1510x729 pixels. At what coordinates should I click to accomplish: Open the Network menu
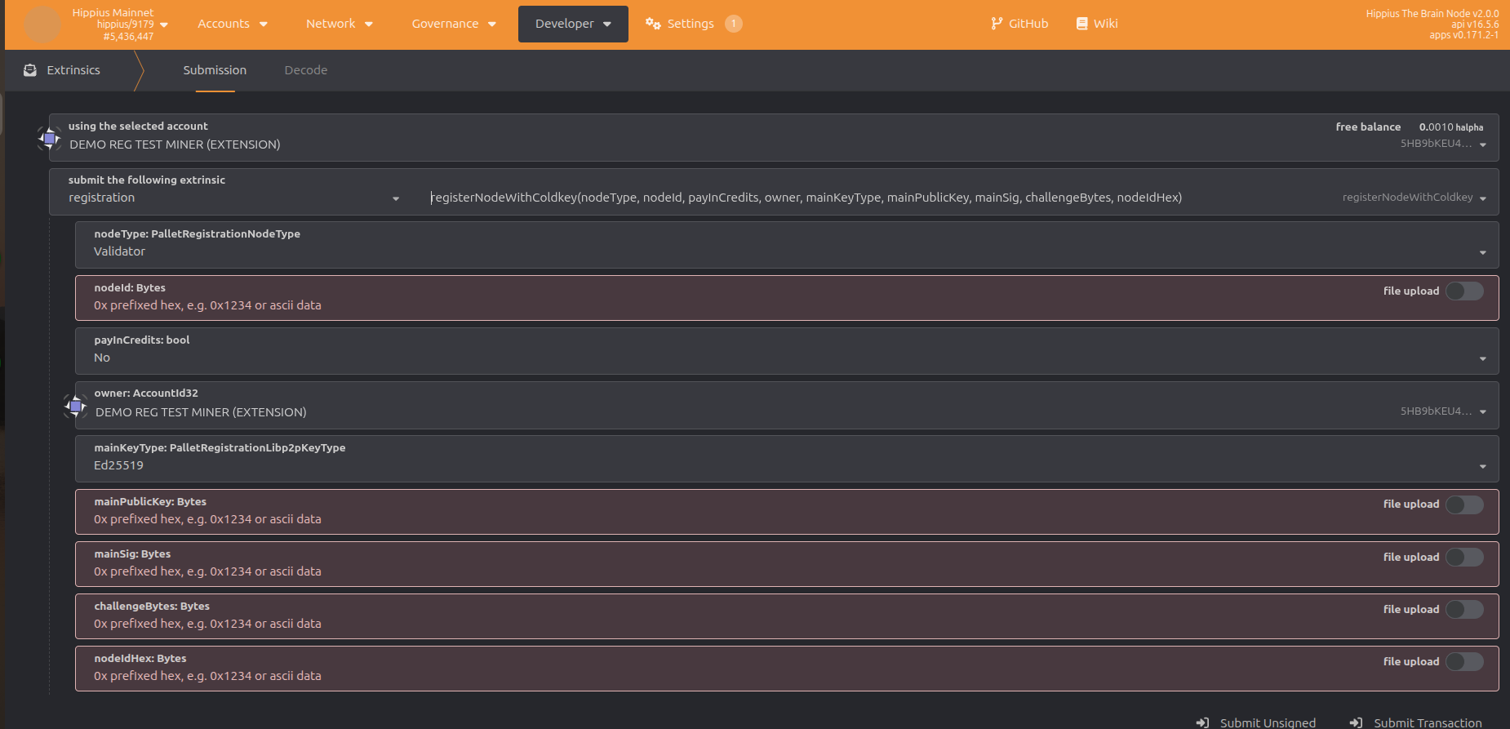340,24
